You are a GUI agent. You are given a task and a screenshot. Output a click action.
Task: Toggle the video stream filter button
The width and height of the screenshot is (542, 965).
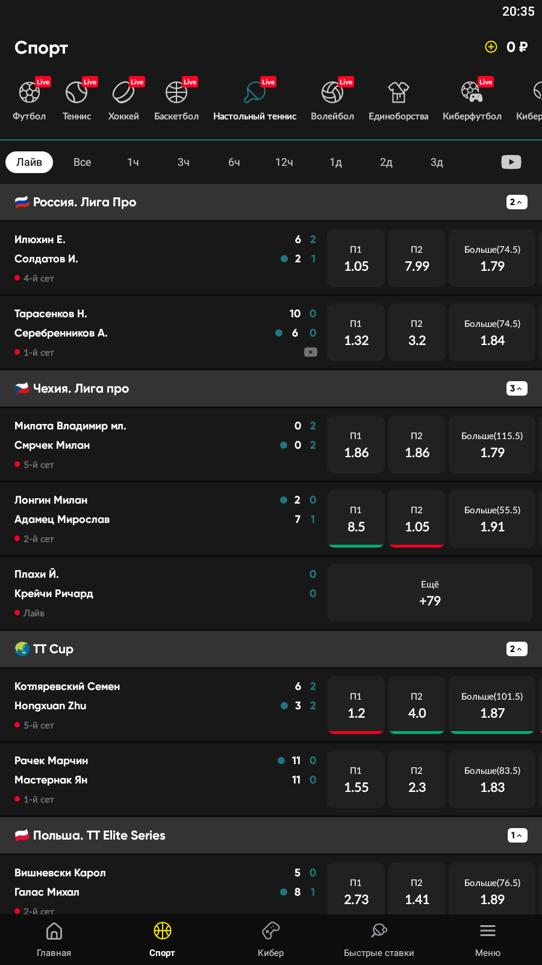[x=511, y=162]
